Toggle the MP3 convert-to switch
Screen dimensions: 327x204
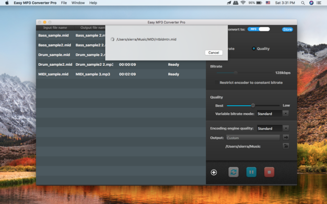[x=259, y=29]
